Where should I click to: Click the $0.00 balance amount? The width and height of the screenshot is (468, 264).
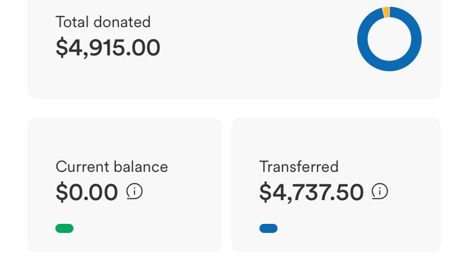pos(86,192)
